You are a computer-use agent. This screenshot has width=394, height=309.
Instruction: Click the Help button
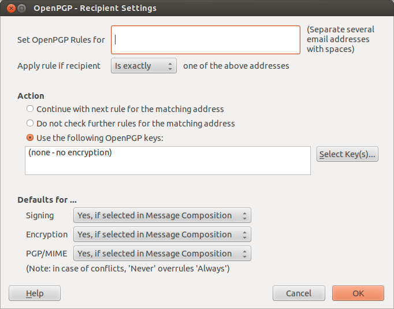pyautogui.click(x=35, y=293)
